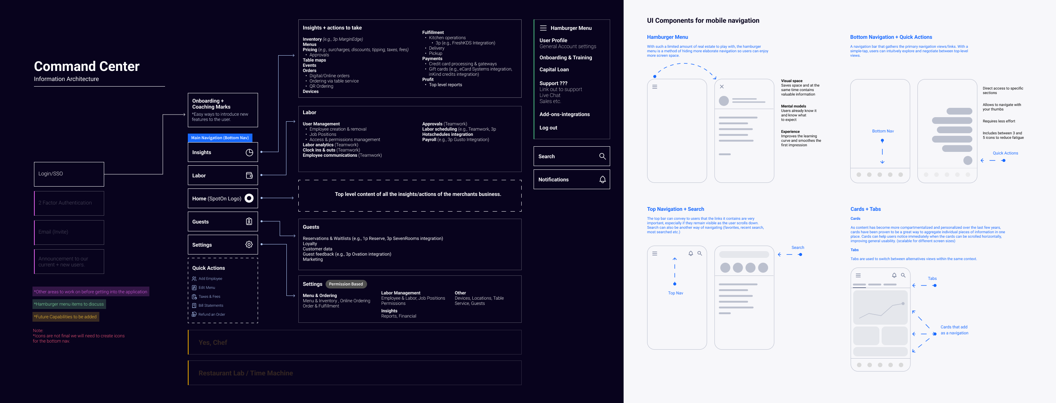The image size is (1056, 403).
Task: Click the magnifier icon in dark Search box
Action: (x=602, y=156)
